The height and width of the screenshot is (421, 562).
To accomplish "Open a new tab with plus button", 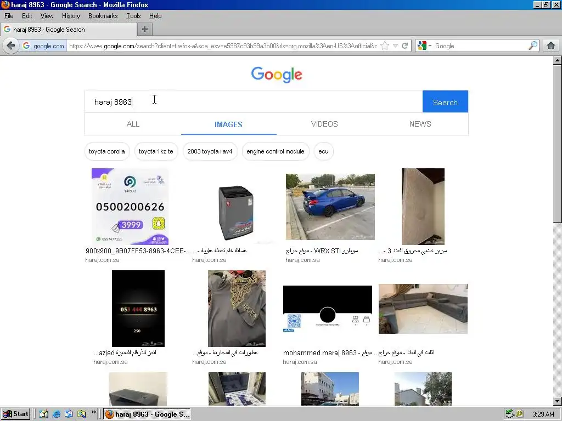I will tap(145, 30).
